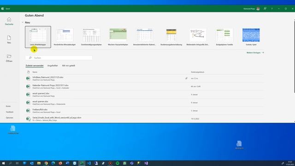Screen dimensions: 295x166
Task: Click the feedback megaphone icon in title bar
Action: click(x=265, y=9)
